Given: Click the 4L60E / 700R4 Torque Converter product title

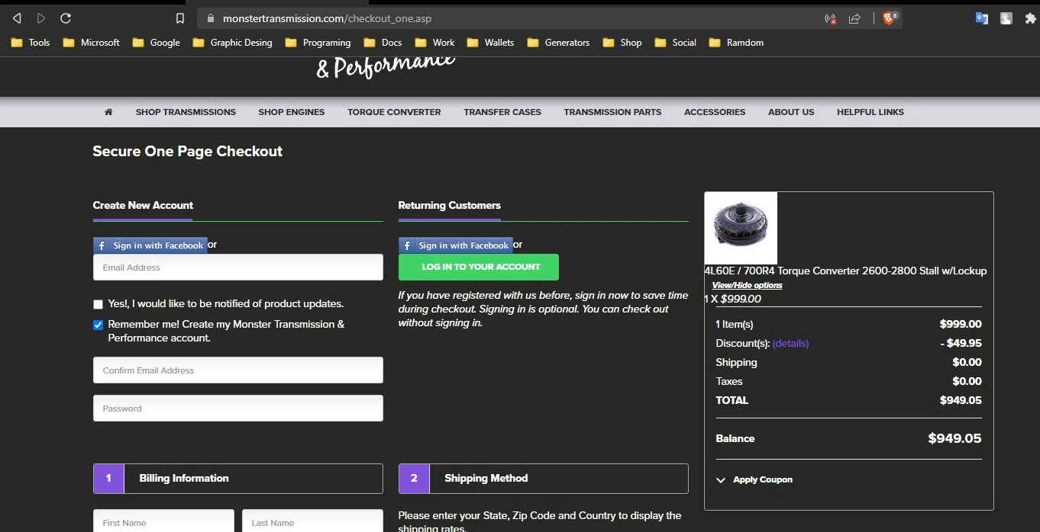Looking at the screenshot, I should [845, 271].
